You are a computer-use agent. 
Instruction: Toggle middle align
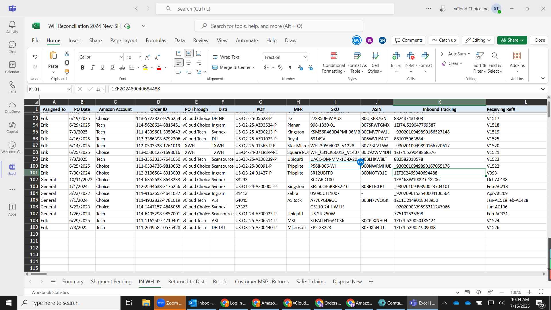pos(189,53)
